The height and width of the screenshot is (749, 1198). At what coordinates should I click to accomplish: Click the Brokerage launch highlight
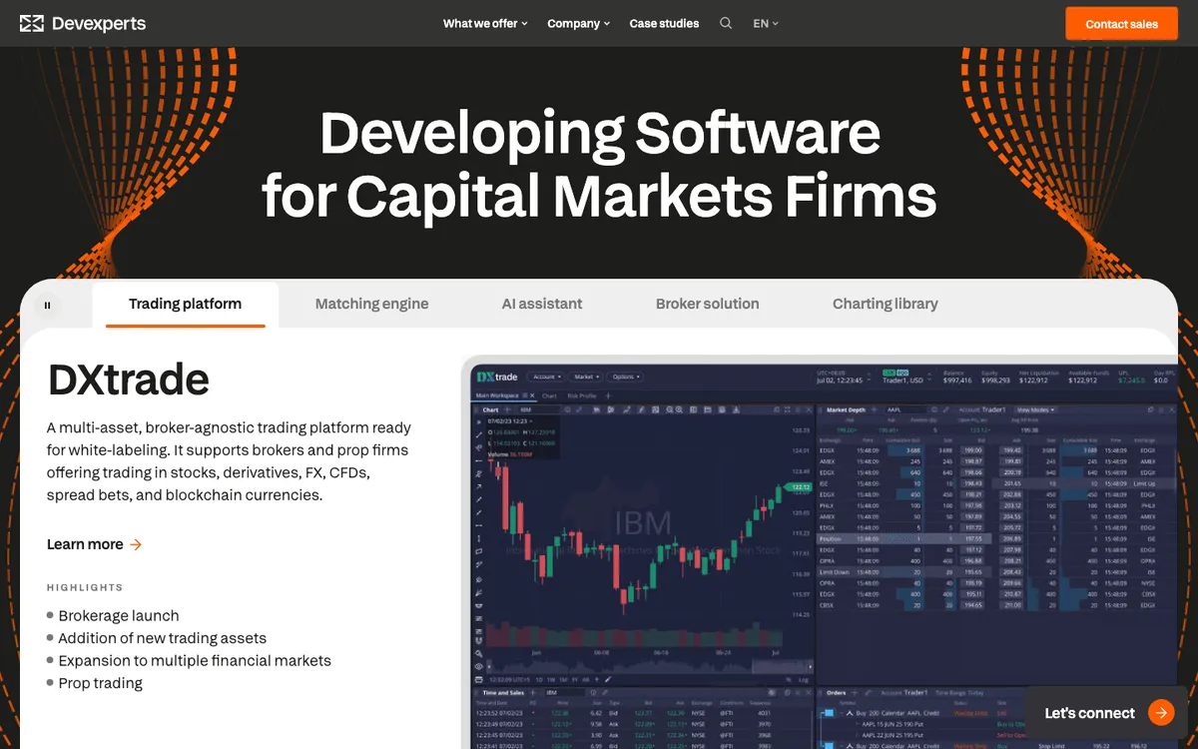coord(119,616)
